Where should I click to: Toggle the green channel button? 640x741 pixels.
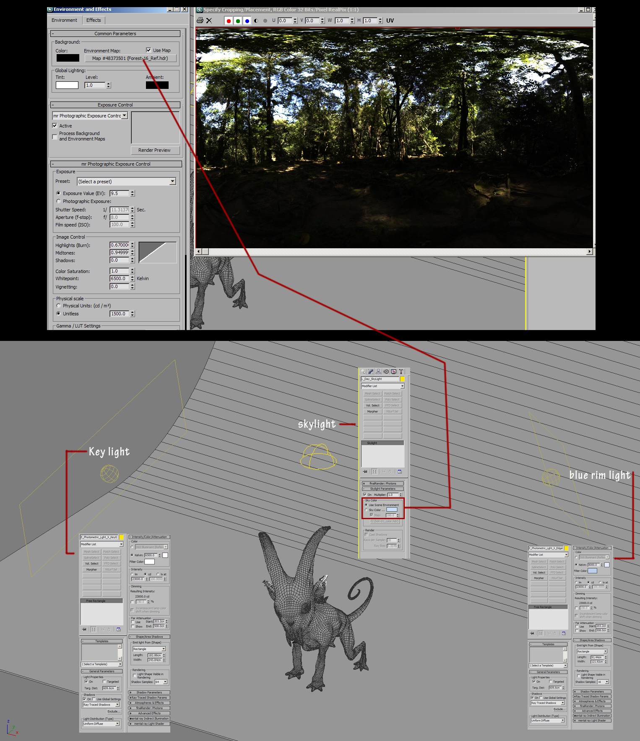pyautogui.click(x=238, y=21)
